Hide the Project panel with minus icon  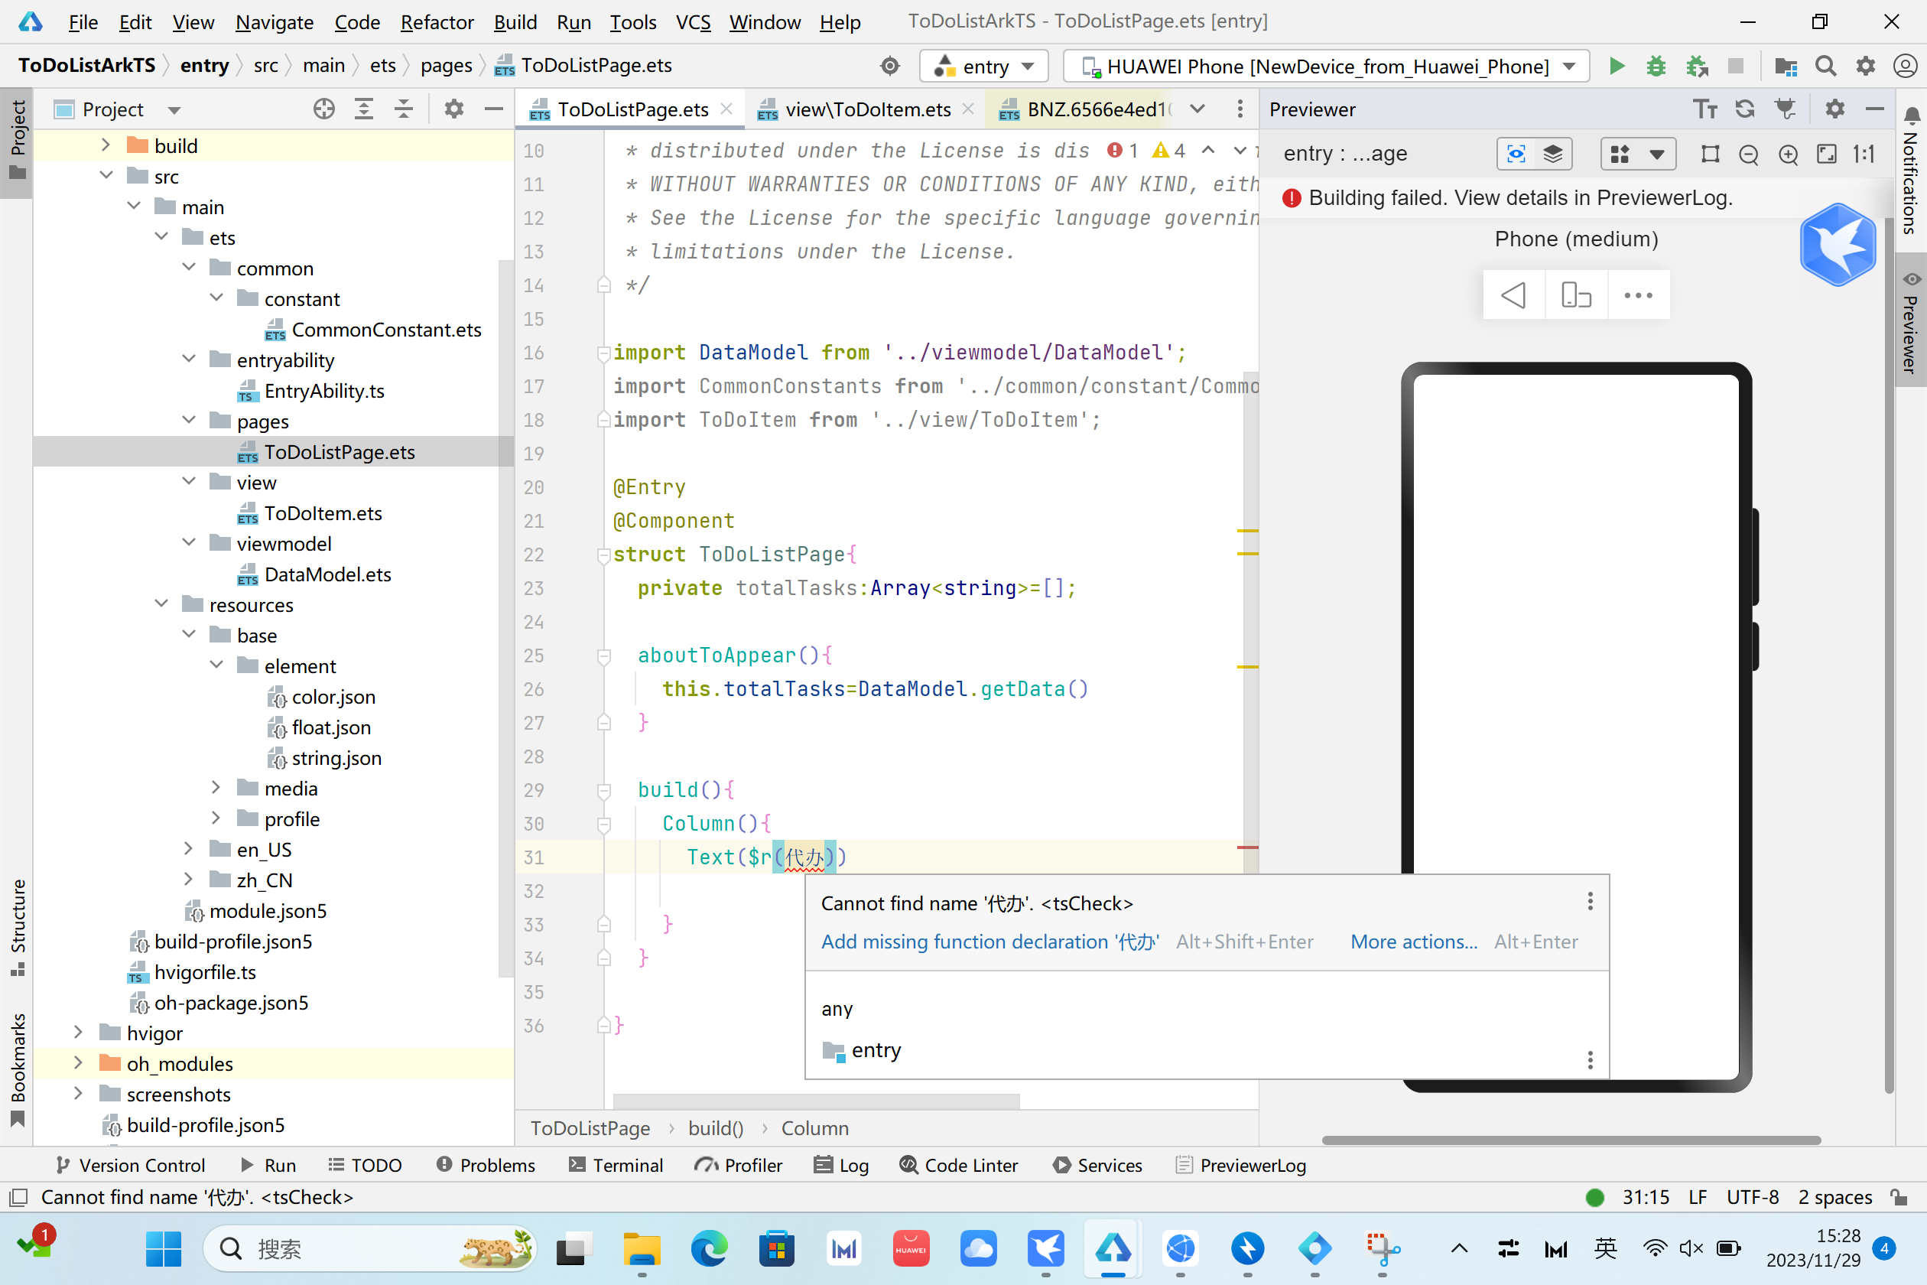pos(493,109)
